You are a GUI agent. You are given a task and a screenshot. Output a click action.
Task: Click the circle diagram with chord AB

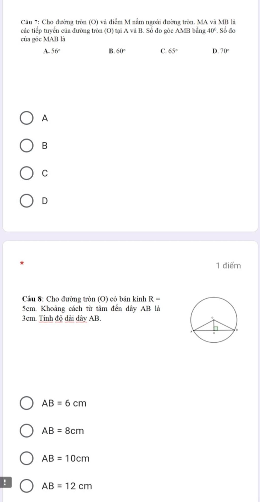pos(214,320)
